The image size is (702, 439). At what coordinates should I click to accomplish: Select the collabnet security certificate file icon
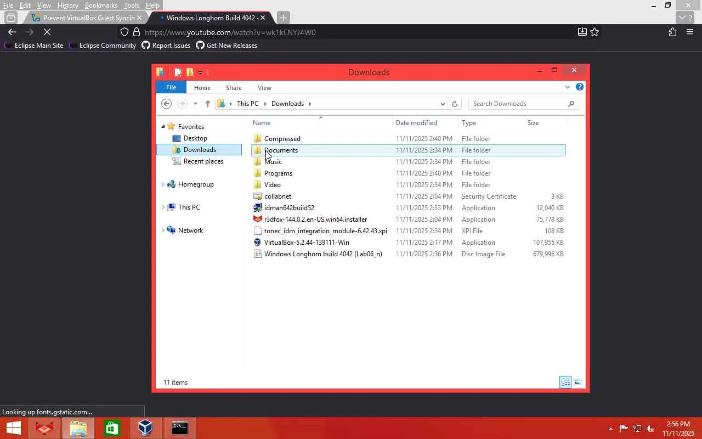(258, 196)
